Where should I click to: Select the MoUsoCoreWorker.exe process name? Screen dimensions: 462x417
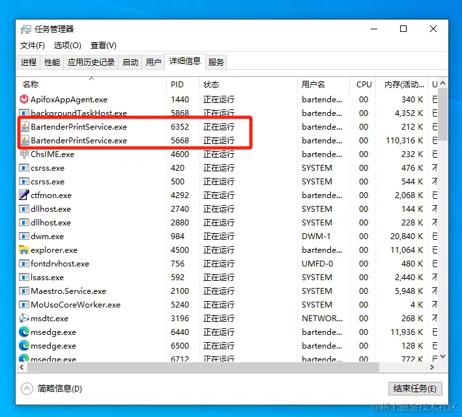tap(76, 305)
